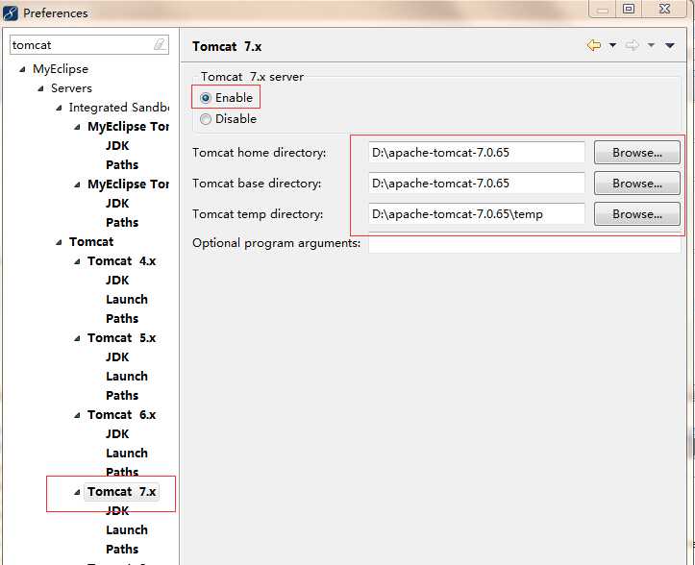Select the second MyEclipse Tomcat item
The image size is (695, 565).
tap(128, 184)
